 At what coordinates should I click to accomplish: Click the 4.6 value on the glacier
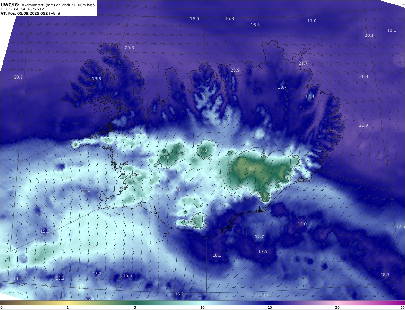166,158
